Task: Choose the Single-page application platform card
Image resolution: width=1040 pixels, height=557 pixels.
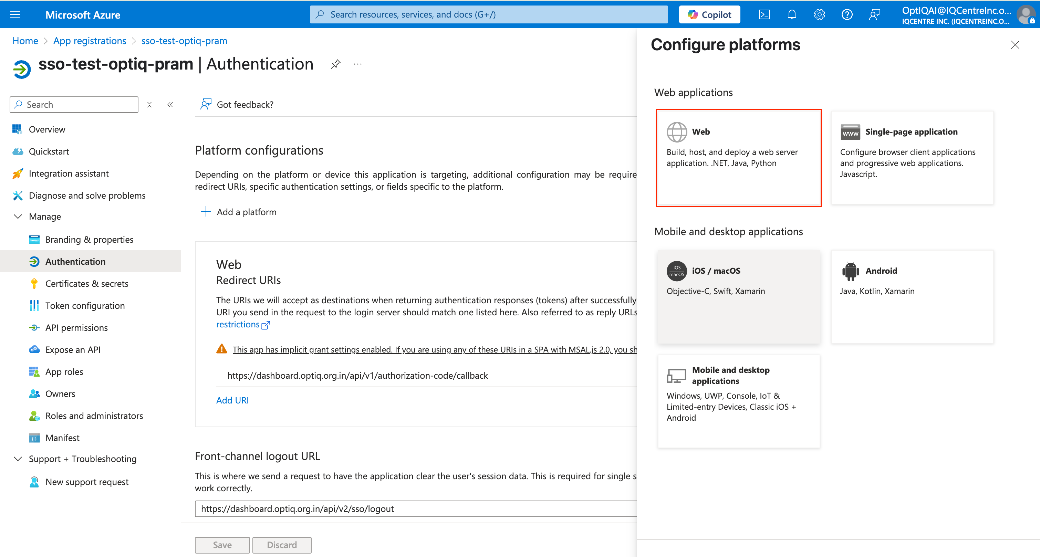Action: (x=912, y=158)
